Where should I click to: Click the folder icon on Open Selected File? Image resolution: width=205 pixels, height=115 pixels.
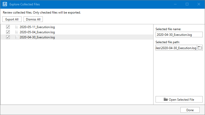166,99
